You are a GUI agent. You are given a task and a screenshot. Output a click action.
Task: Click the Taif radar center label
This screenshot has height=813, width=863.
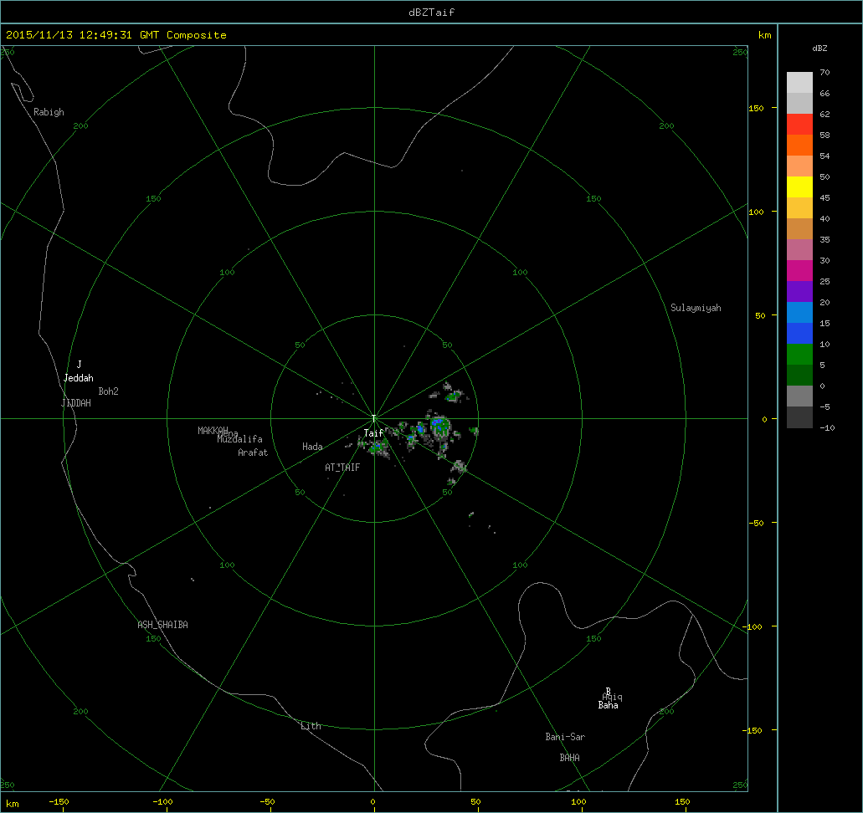click(x=373, y=433)
